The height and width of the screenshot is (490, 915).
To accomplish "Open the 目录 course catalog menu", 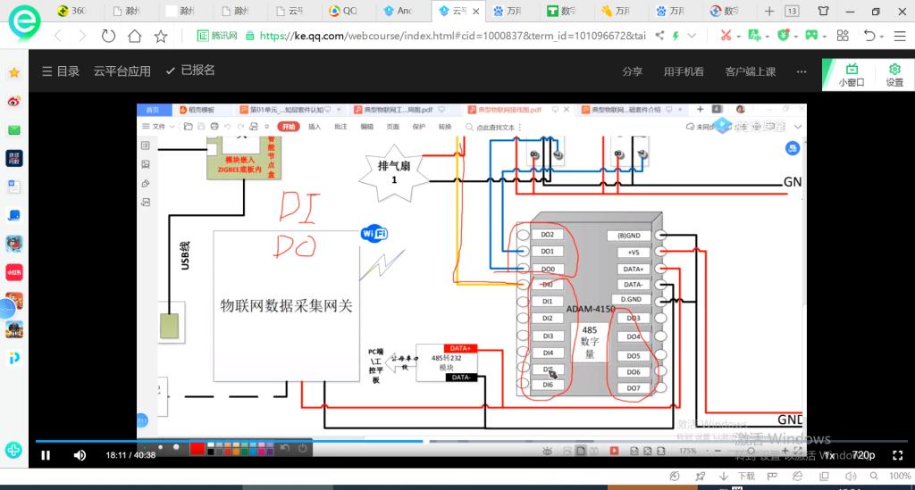I will pos(60,71).
